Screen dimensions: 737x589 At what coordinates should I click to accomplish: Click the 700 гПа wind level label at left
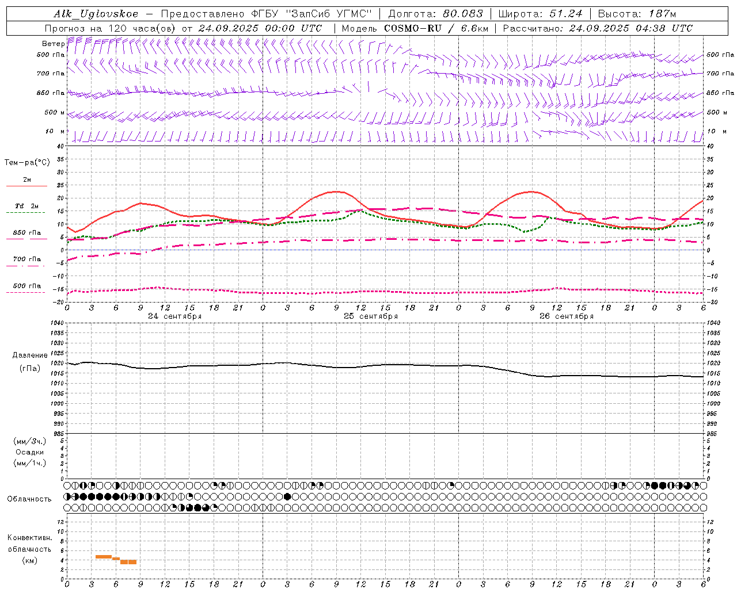point(51,73)
